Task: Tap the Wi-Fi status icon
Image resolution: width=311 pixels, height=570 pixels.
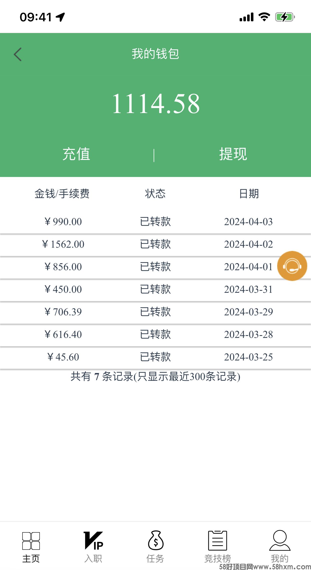Action: (264, 17)
